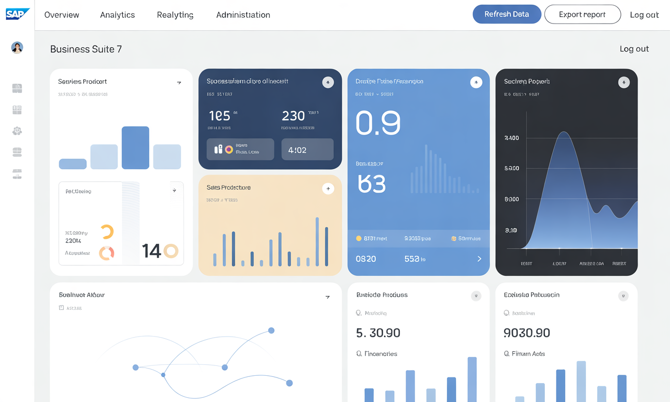Click the search icon beside Finanories
670x402 pixels.
(x=359, y=354)
